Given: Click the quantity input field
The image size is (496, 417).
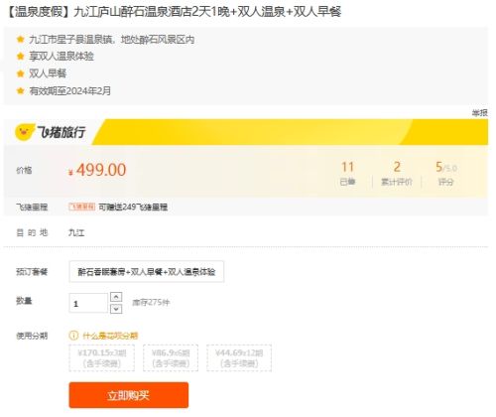Looking at the screenshot, I should (88, 303).
